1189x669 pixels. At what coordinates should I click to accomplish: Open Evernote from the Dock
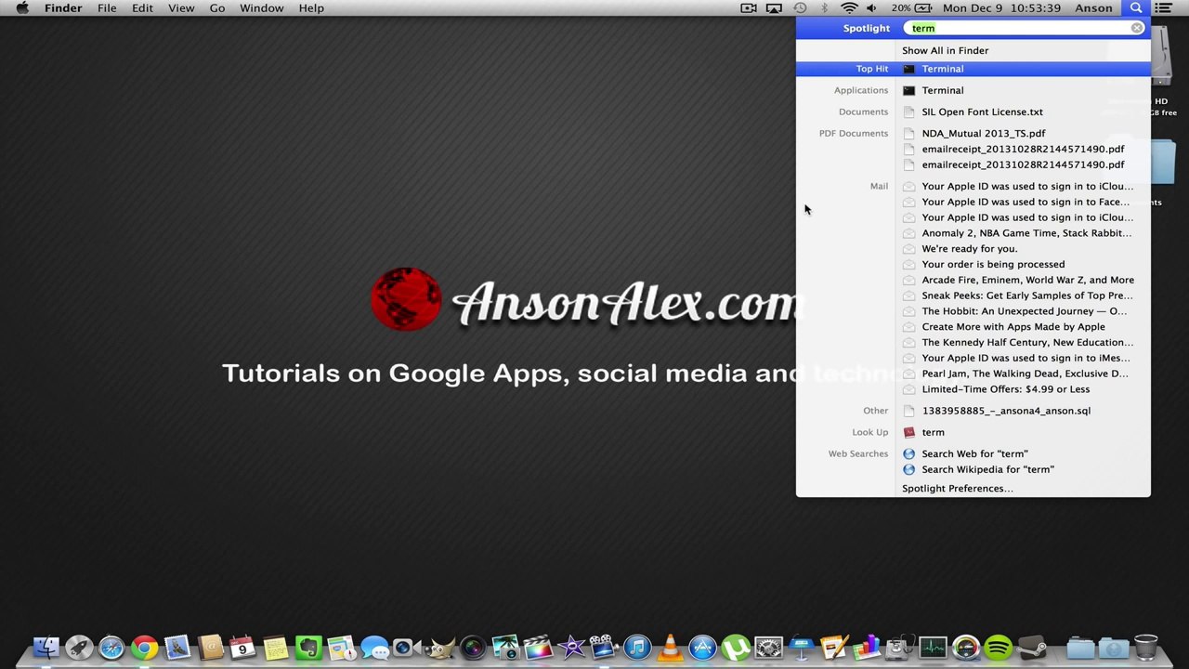[308, 648]
